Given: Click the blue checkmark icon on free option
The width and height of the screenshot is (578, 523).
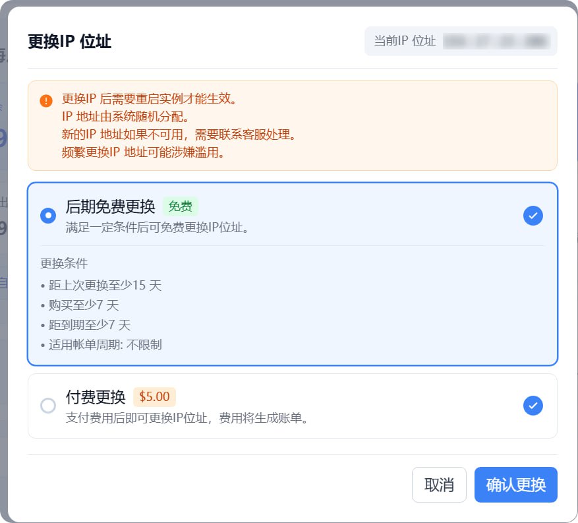Looking at the screenshot, I should tap(533, 216).
